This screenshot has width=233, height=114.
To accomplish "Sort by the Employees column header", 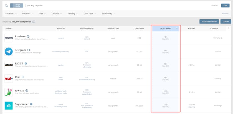I will [x=139, y=28].
